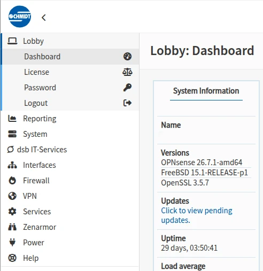Image resolution: width=263 pixels, height=271 pixels.
Task: Select the OpenSSL 3.5.7 text
Action: (185, 183)
